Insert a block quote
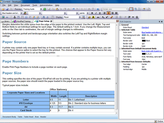Screen dimensions: 164x123 (x=133, y=17)
